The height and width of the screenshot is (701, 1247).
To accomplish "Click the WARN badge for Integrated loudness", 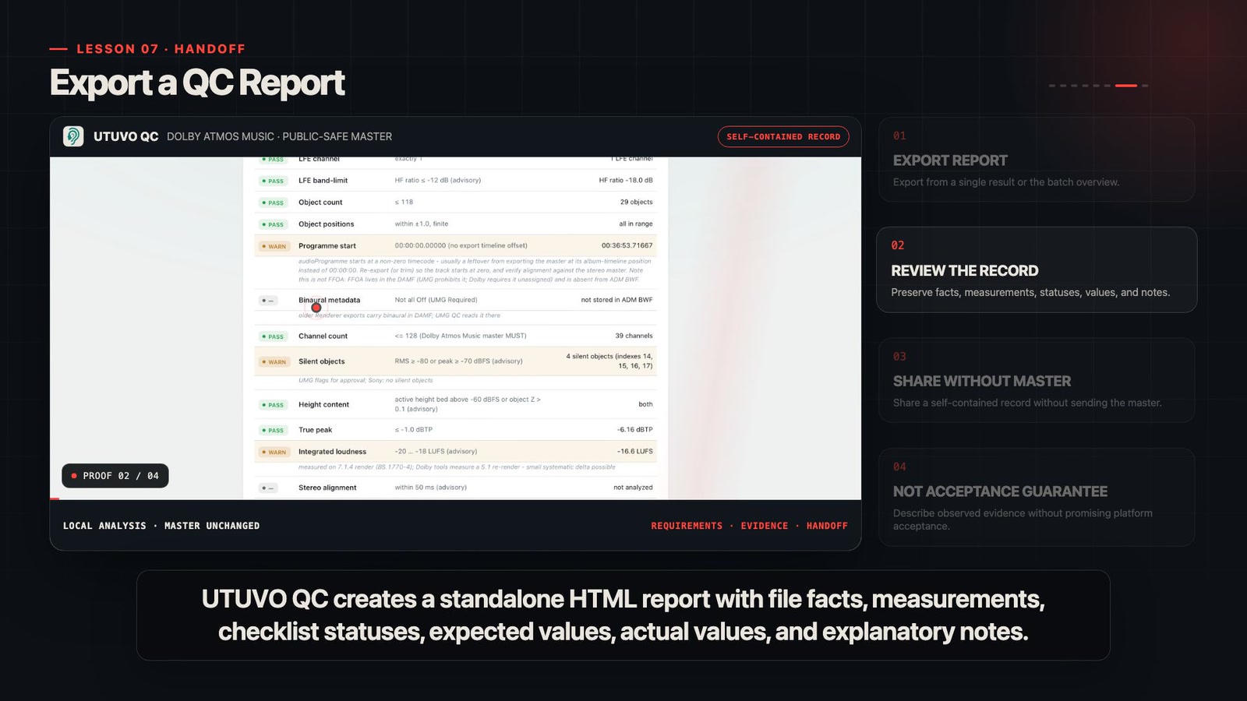I will click(x=274, y=452).
